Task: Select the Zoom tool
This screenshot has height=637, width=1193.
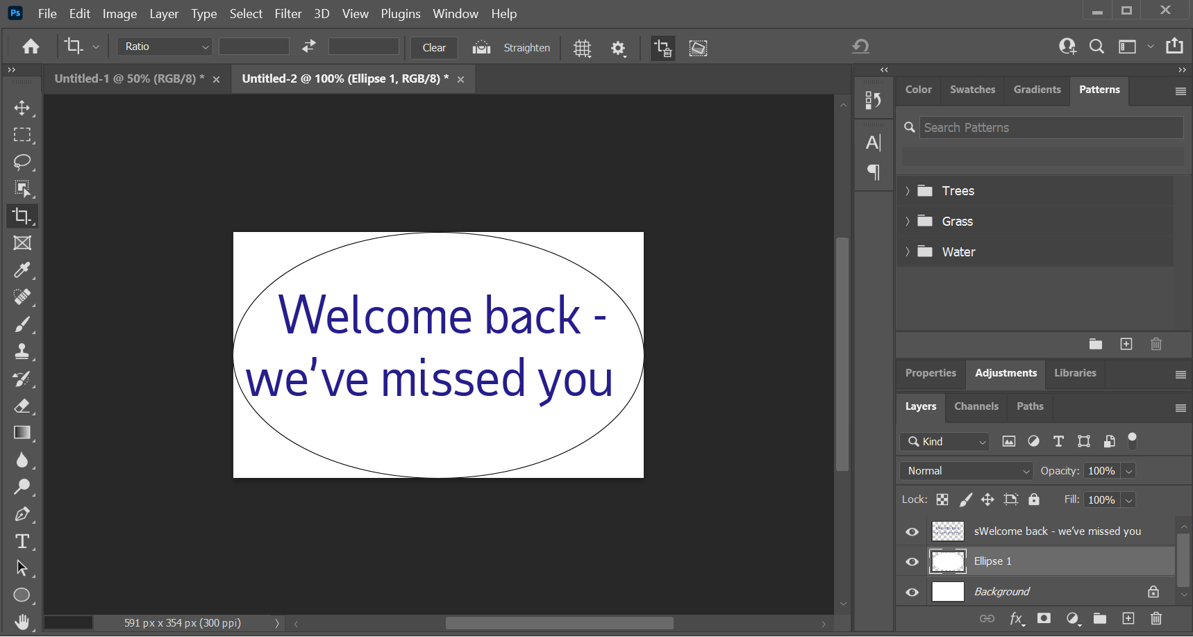Action: [x=23, y=486]
